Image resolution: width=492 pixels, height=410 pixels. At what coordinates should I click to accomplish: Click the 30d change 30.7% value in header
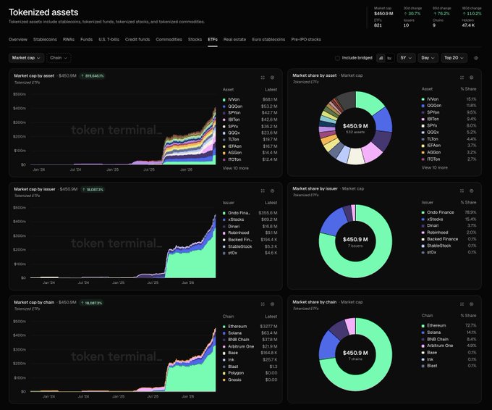point(412,14)
